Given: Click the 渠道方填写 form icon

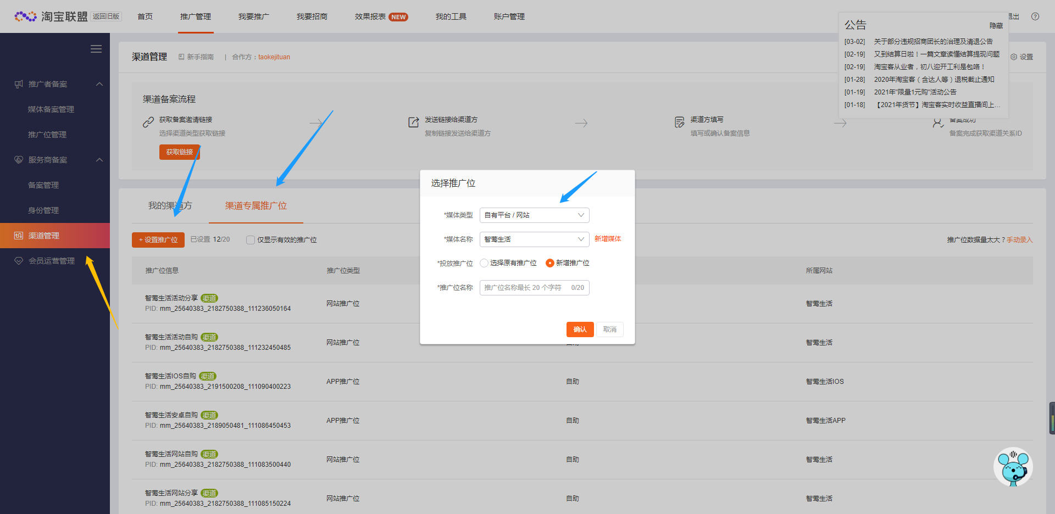Looking at the screenshot, I should click(x=680, y=122).
